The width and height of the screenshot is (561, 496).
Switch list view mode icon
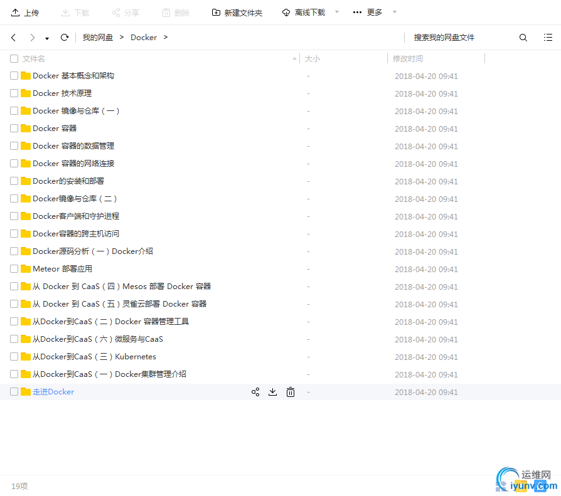(x=548, y=37)
